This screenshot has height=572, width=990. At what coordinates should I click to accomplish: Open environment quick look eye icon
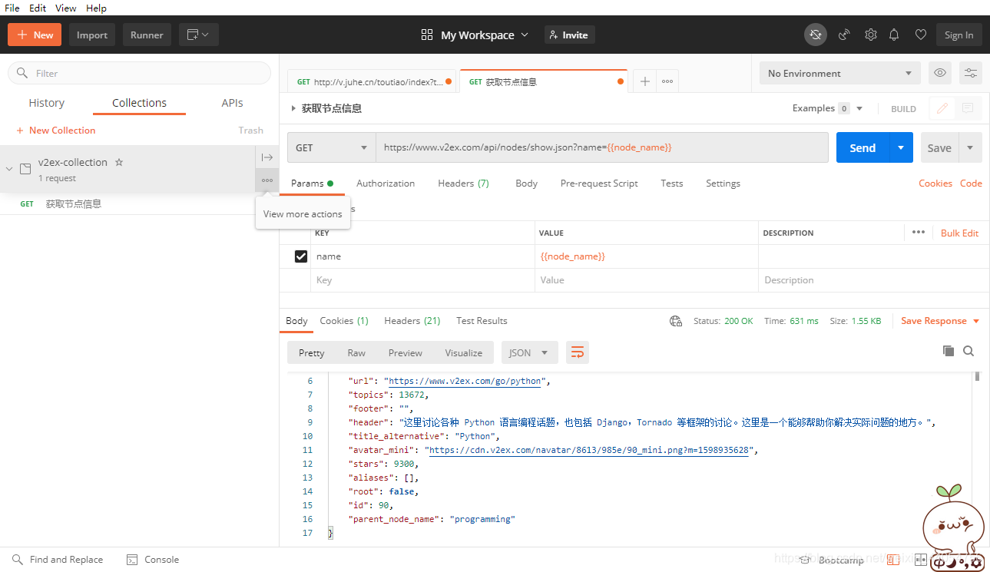tap(940, 73)
